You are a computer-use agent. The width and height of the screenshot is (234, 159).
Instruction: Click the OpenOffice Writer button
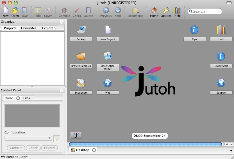(x=108, y=67)
